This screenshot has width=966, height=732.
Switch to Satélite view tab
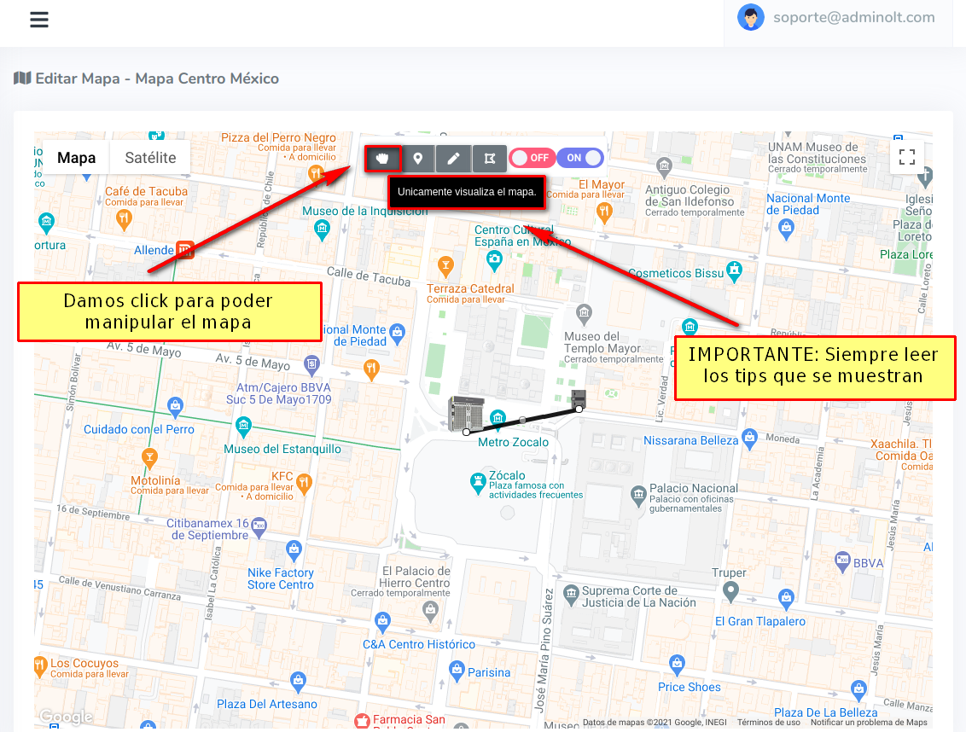(x=150, y=158)
